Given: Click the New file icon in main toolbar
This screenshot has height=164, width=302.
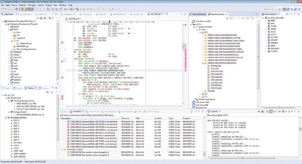Looking at the screenshot, I should coord(3,9).
